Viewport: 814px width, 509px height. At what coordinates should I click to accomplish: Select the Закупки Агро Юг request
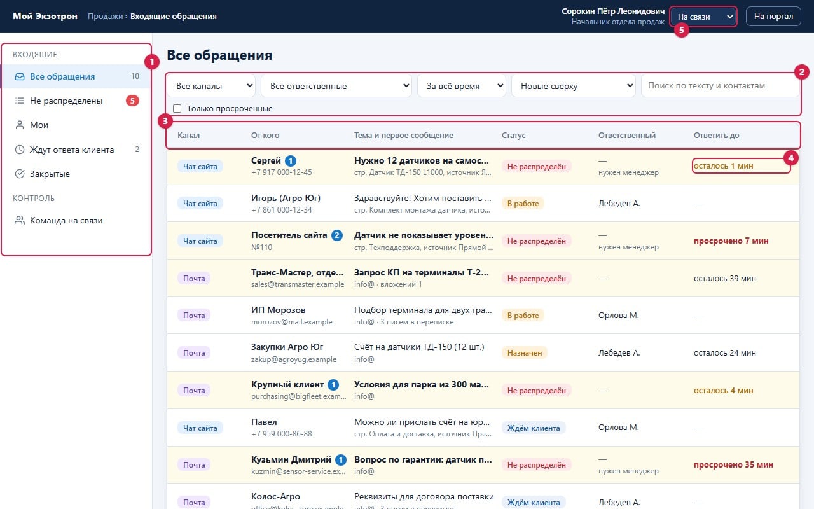483,353
